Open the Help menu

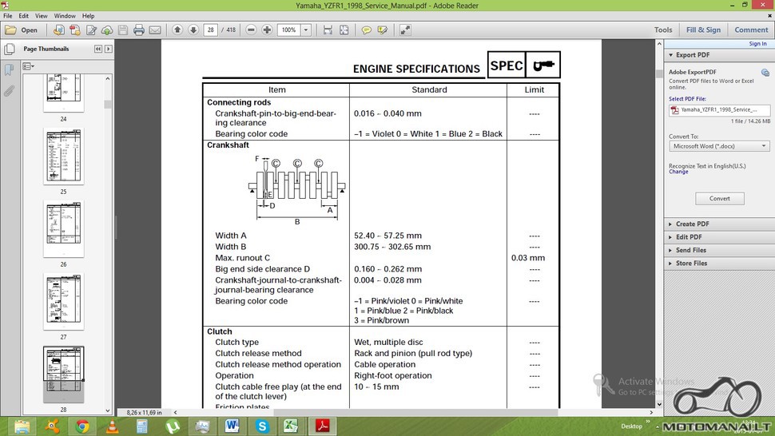click(89, 16)
